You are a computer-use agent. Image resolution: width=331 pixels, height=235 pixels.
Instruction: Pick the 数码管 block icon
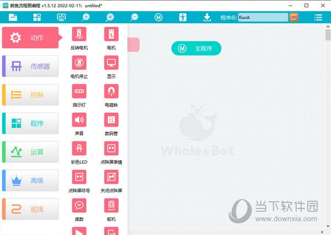[111, 120]
